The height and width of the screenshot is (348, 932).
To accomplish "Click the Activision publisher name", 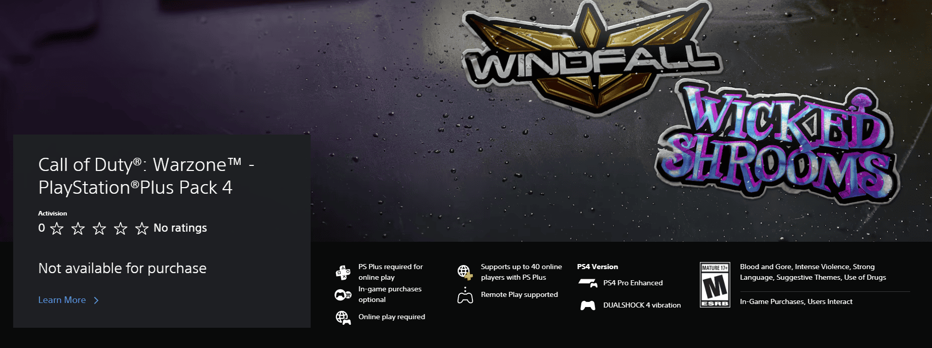I will coord(53,213).
